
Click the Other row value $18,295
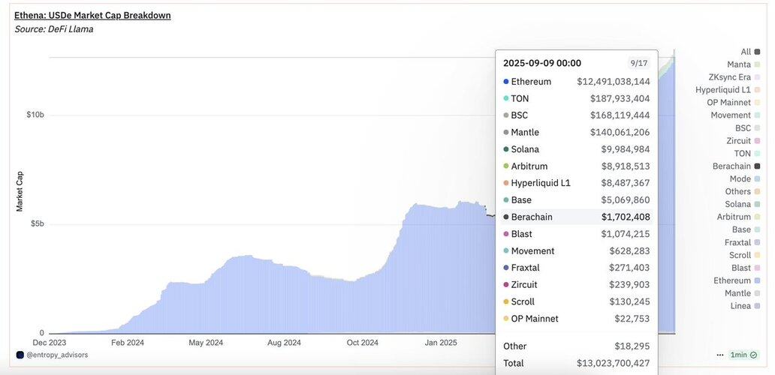[x=632, y=346]
